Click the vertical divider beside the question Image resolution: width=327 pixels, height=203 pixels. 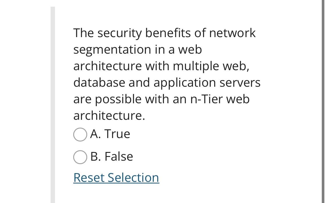pos(53,101)
